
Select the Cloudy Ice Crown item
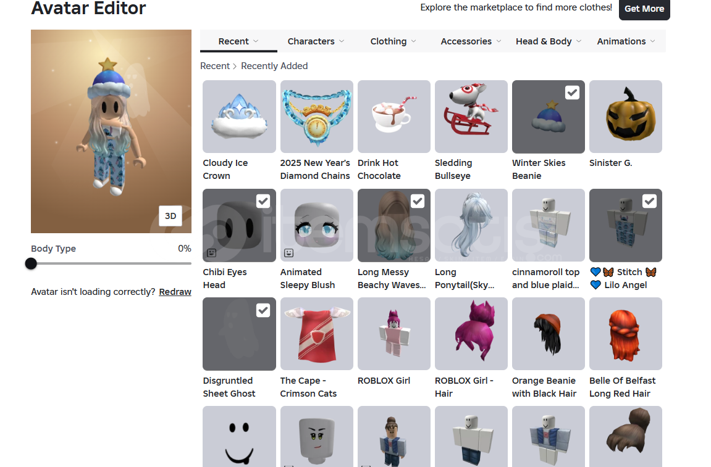click(x=239, y=117)
